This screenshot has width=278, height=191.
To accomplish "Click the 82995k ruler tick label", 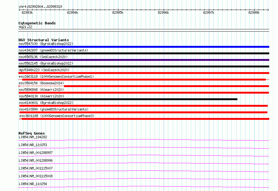I will pyautogui.click(x=118, y=12).
